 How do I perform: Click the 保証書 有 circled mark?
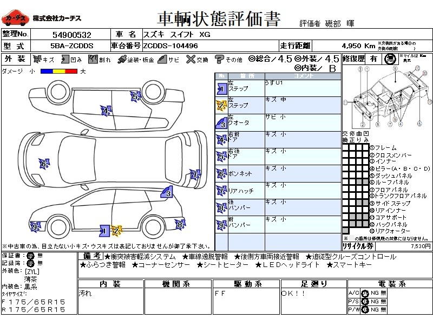[x=30, y=256]
